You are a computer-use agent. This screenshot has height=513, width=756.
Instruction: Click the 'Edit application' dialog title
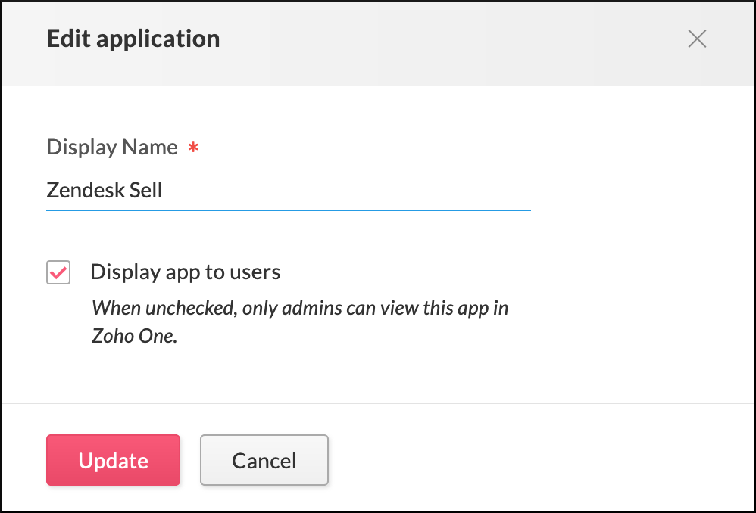click(133, 39)
